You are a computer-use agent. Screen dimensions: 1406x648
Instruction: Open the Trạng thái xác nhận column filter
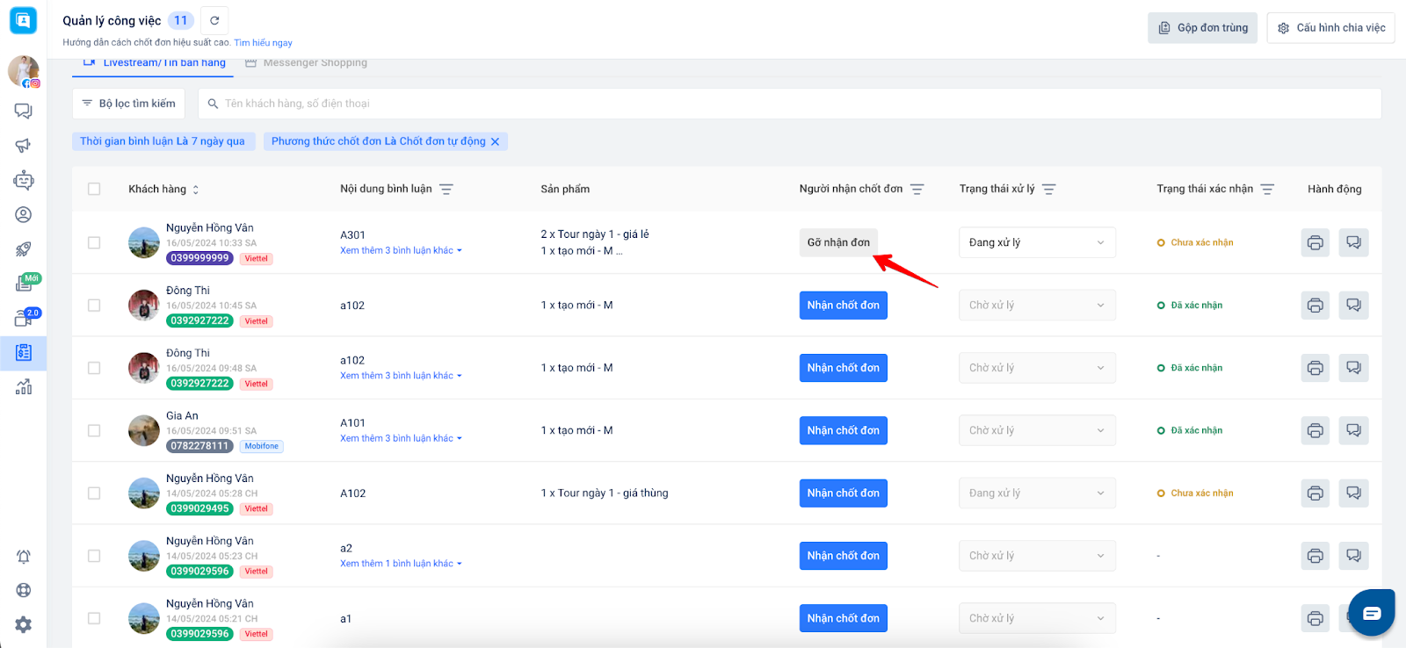(1267, 189)
